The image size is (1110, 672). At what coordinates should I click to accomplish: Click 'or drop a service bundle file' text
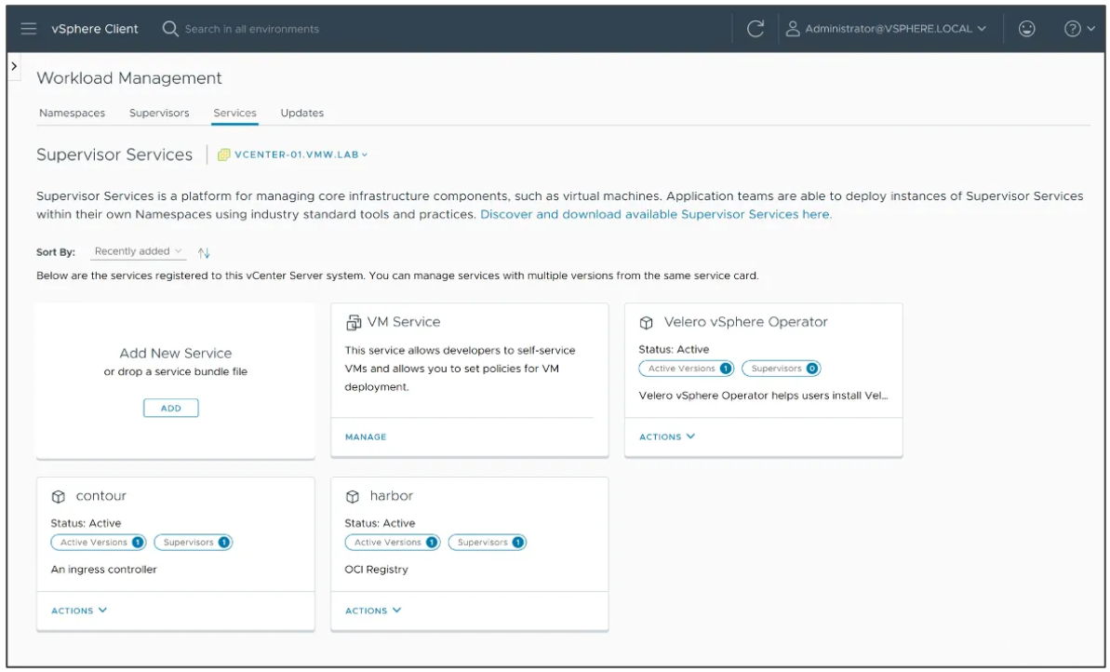[x=176, y=371]
